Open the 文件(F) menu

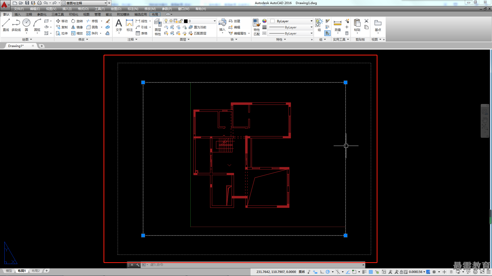[19, 9]
